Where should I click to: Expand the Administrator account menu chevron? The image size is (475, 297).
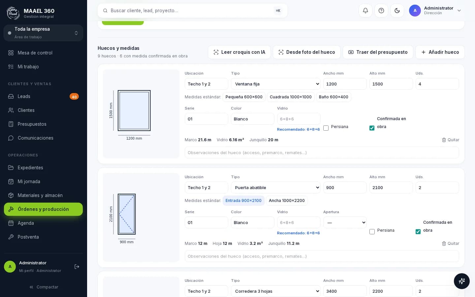coord(459,11)
